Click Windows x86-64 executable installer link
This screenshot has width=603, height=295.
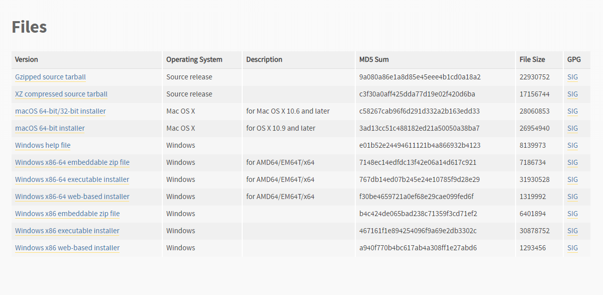click(72, 179)
